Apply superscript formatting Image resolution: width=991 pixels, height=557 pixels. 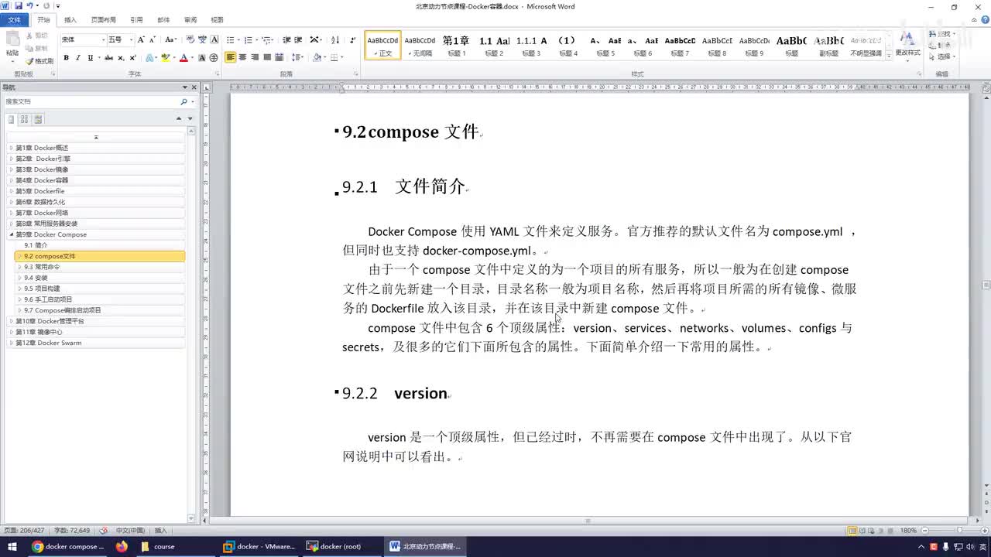pos(132,58)
